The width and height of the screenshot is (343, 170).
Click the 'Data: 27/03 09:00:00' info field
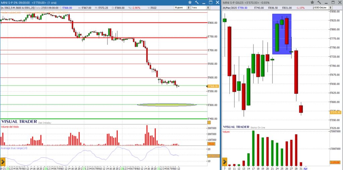tap(46, 8)
